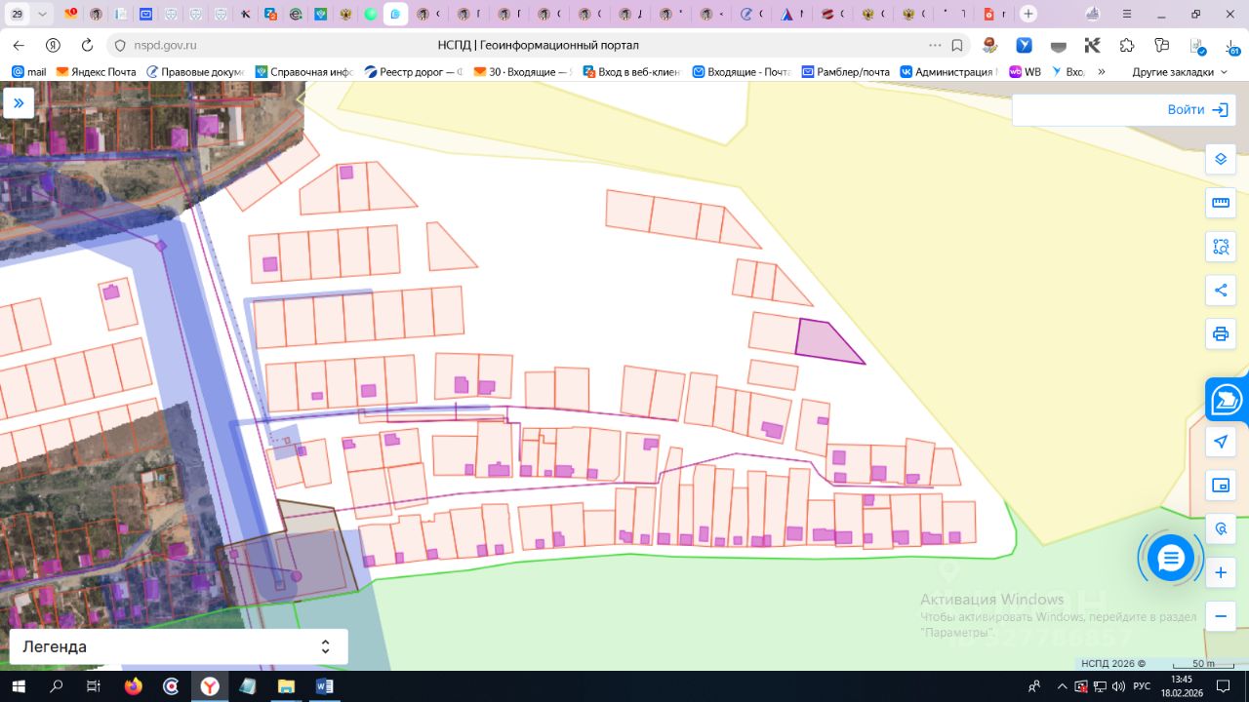Image resolution: width=1249 pixels, height=702 pixels.
Task: Show hidden bookmarks with double chevron
Action: pyautogui.click(x=1102, y=72)
